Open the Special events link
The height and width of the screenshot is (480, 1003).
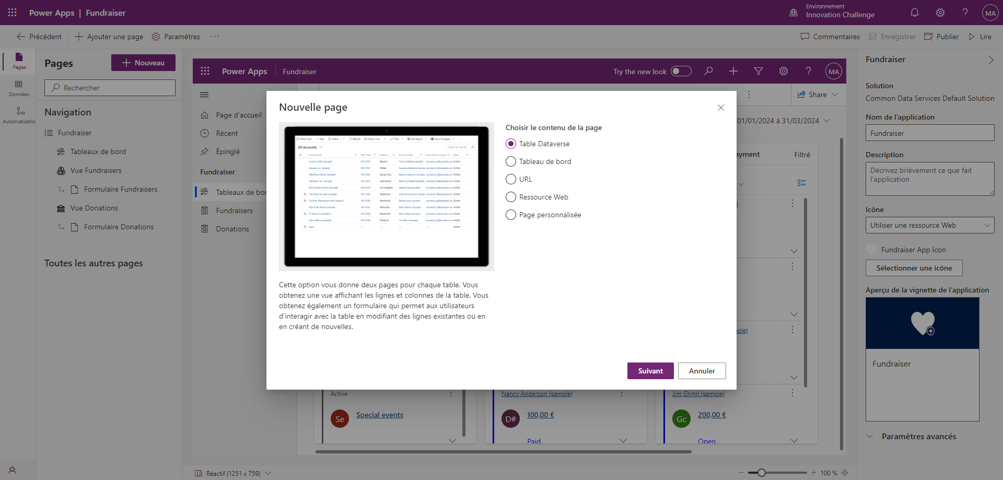[x=380, y=415]
